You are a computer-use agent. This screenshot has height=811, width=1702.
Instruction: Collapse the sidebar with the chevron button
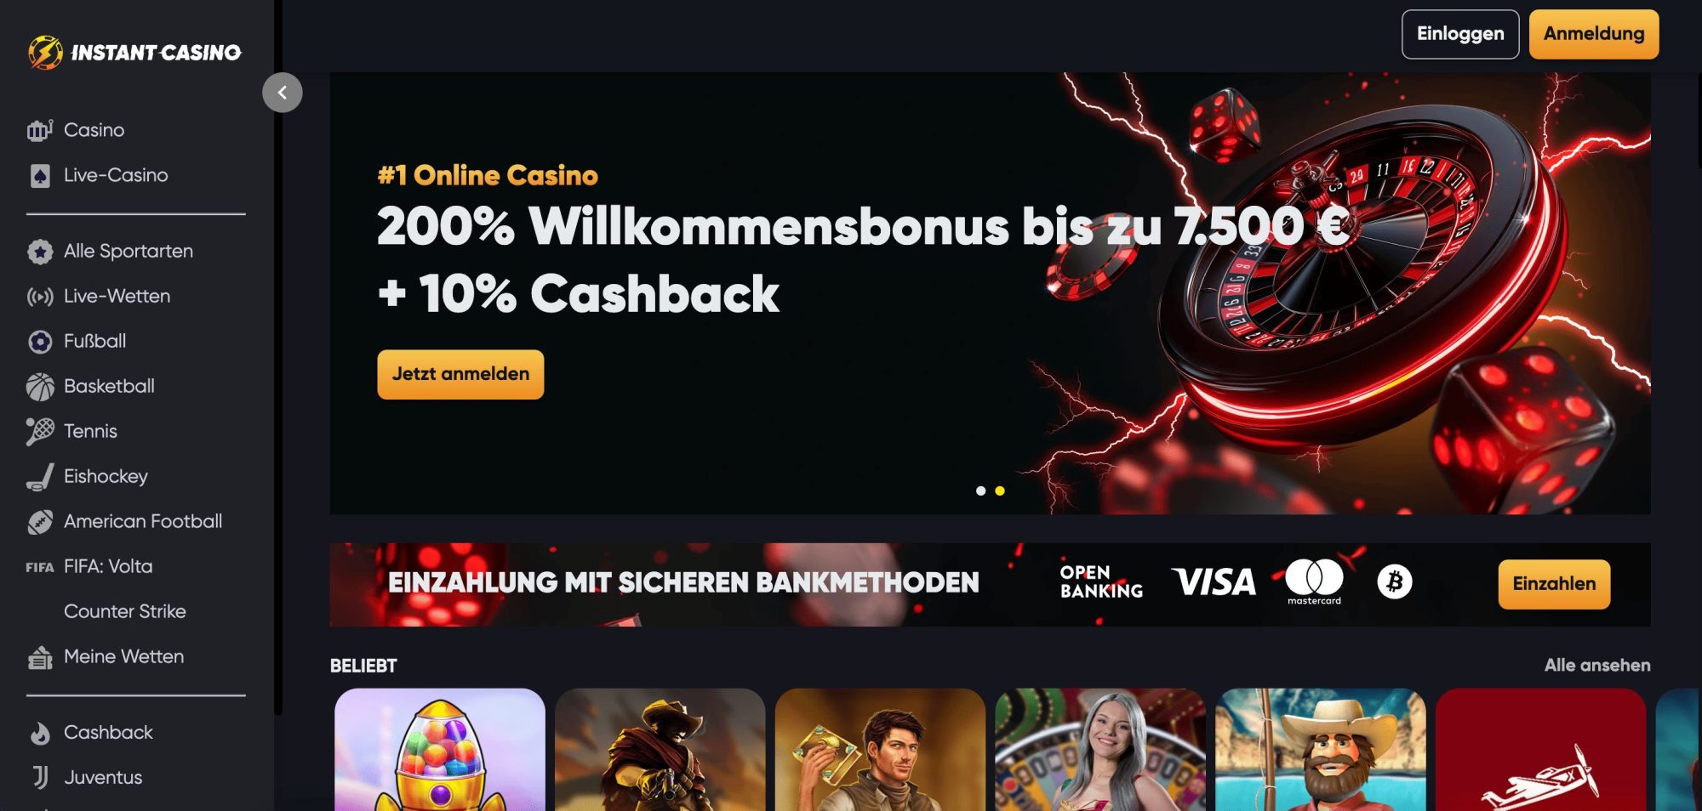pos(283,93)
